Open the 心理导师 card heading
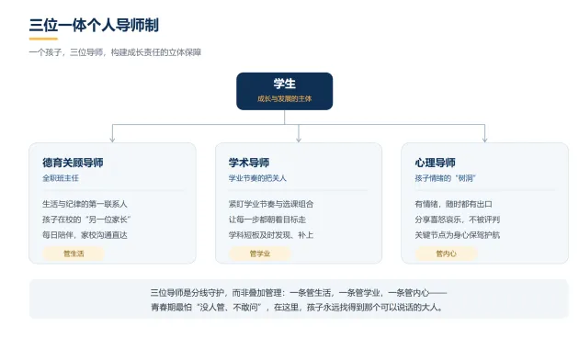579x338 pixels. pyautogui.click(x=435, y=163)
